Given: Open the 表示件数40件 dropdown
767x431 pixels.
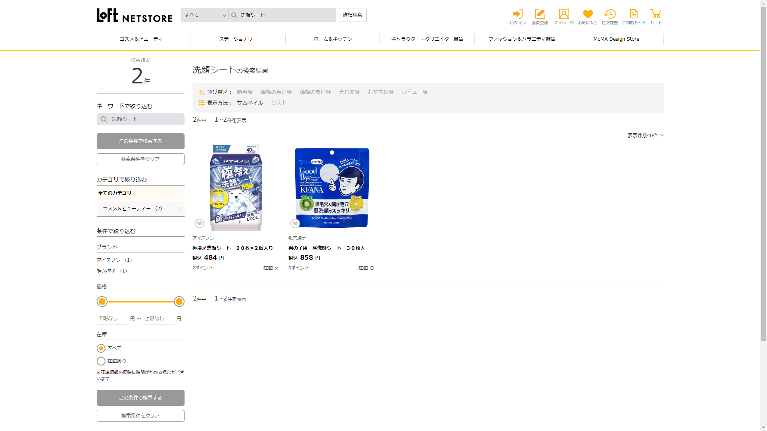Looking at the screenshot, I should point(645,136).
